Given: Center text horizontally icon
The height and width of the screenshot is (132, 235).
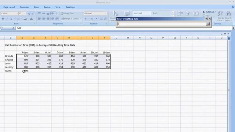Looking at the screenshot, I should [x=44, y=19].
